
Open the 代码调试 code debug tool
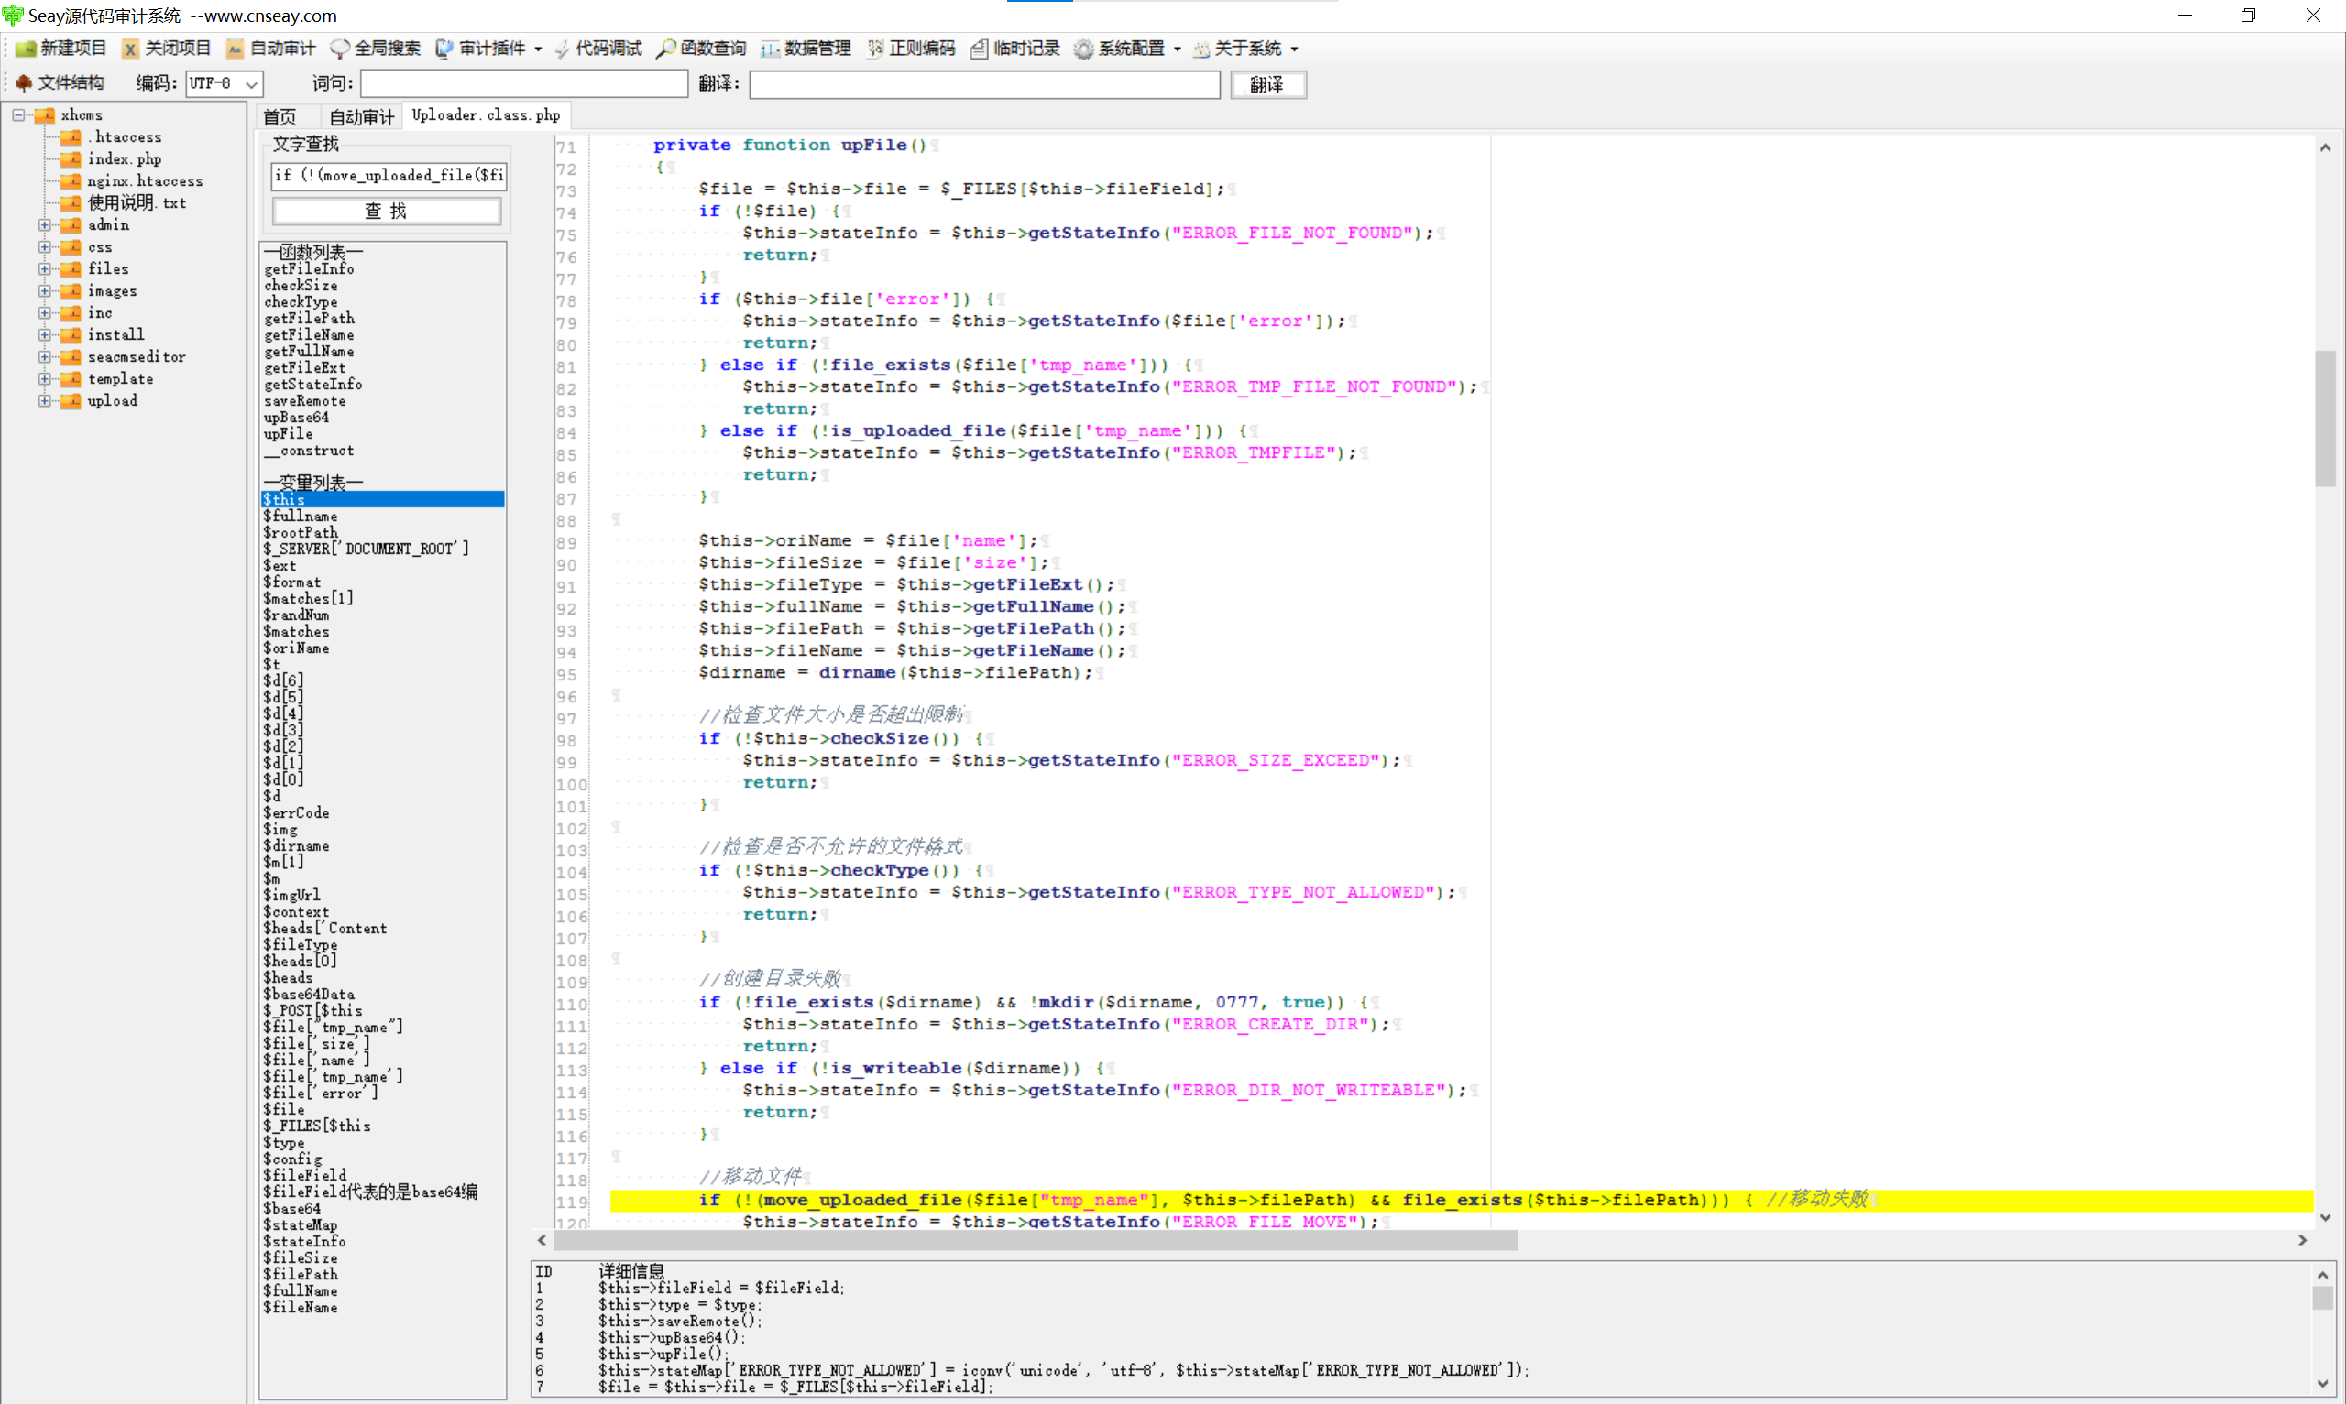point(562,49)
